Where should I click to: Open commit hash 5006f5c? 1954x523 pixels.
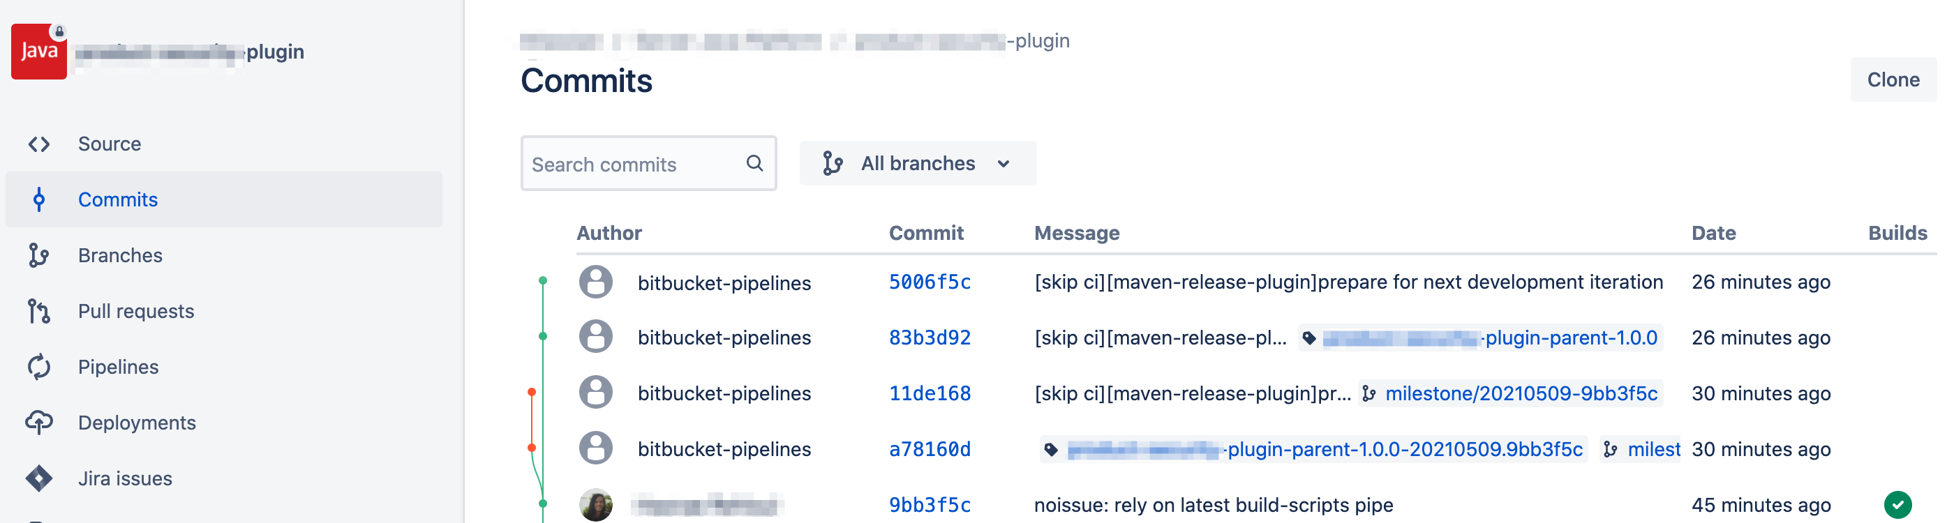click(x=930, y=282)
